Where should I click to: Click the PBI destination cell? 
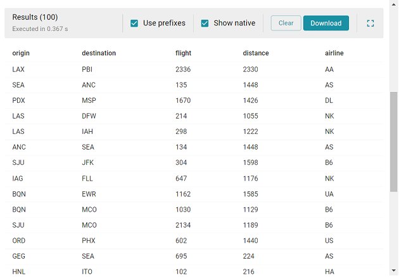tap(87, 69)
